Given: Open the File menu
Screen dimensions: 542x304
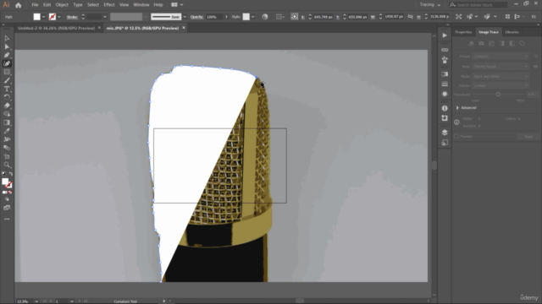Looking at the screenshot, I should pyautogui.click(x=35, y=5).
